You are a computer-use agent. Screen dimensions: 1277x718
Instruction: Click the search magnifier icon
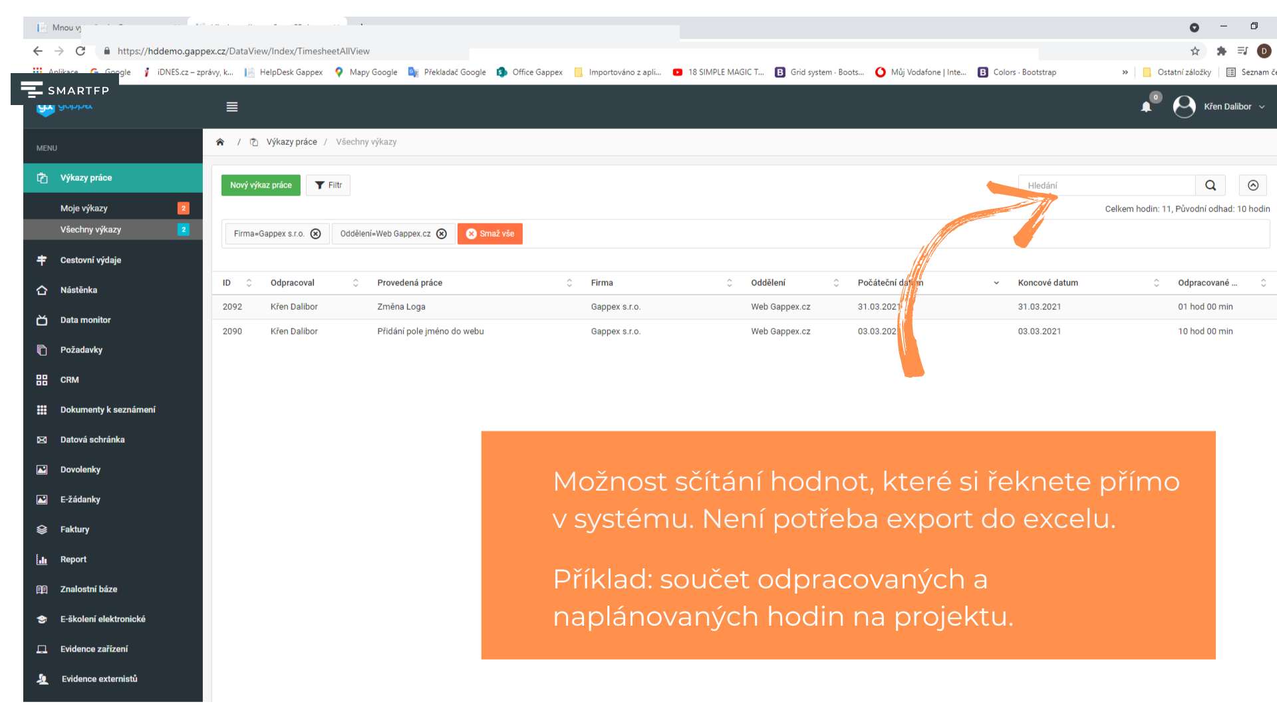click(1210, 185)
